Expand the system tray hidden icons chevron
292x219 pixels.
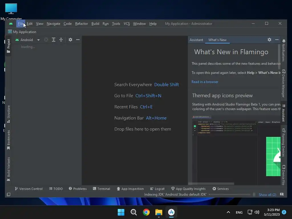(x=228, y=212)
